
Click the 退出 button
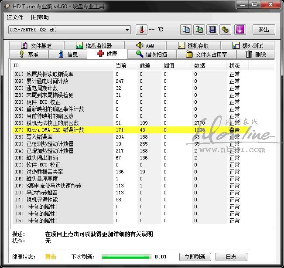[263, 30]
